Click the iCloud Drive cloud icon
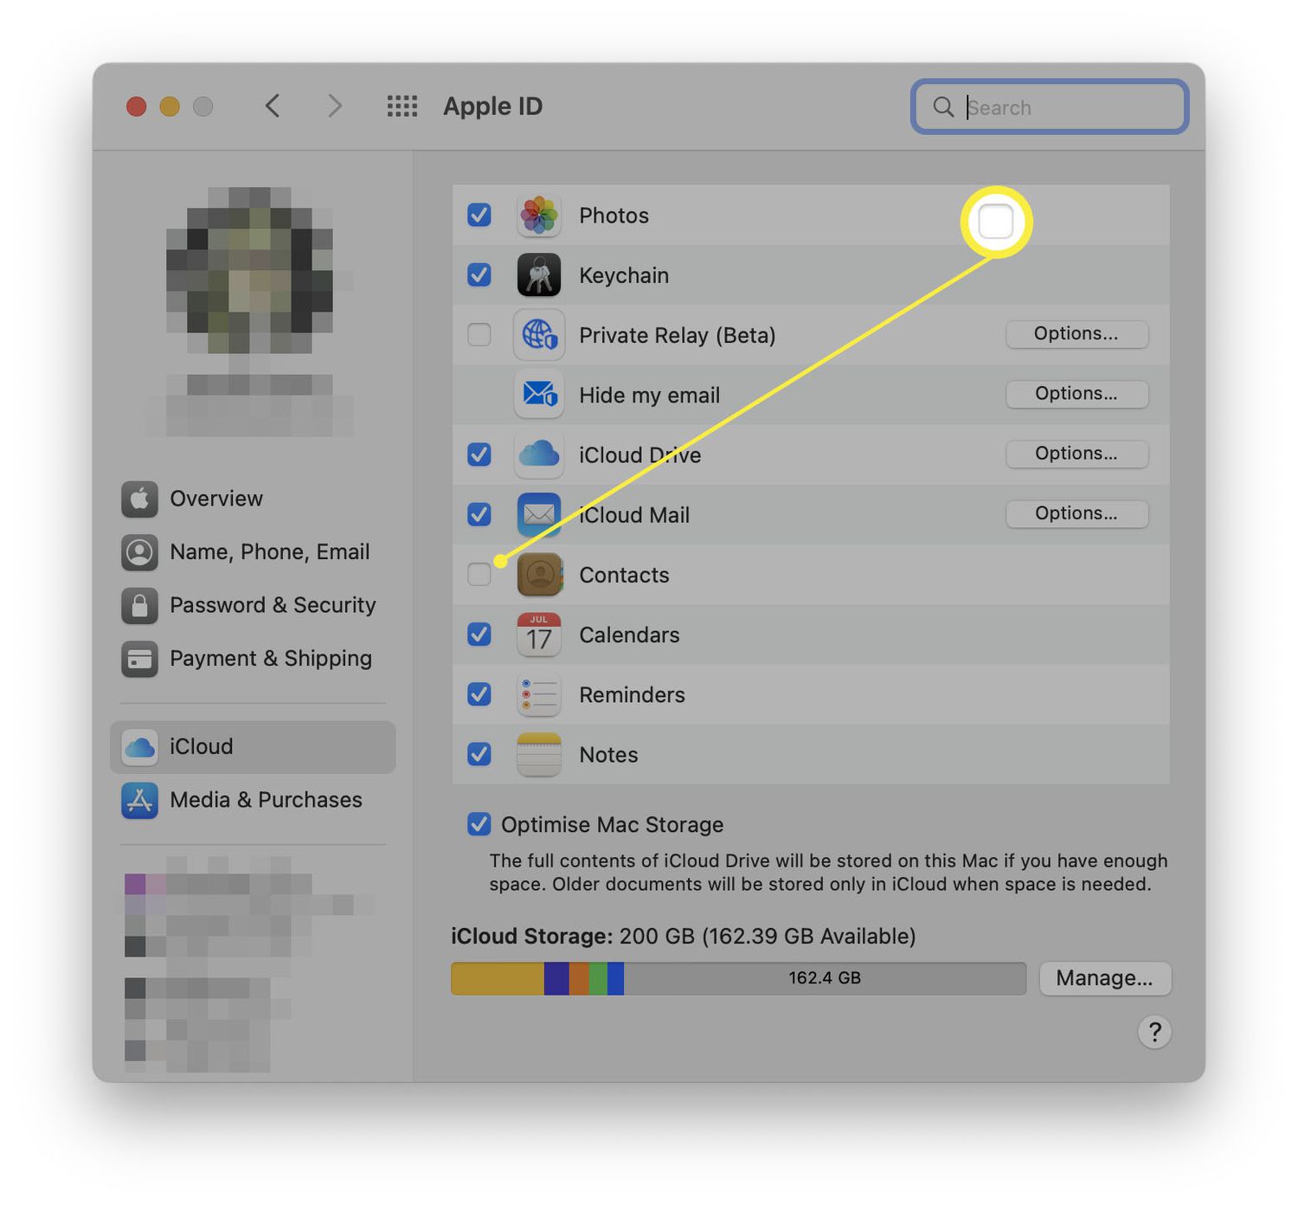The image size is (1298, 1205). (538, 454)
